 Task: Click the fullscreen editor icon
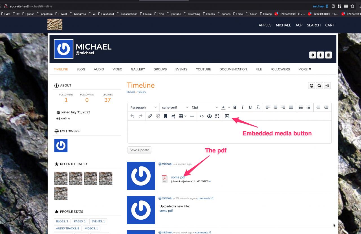[x=217, y=116]
